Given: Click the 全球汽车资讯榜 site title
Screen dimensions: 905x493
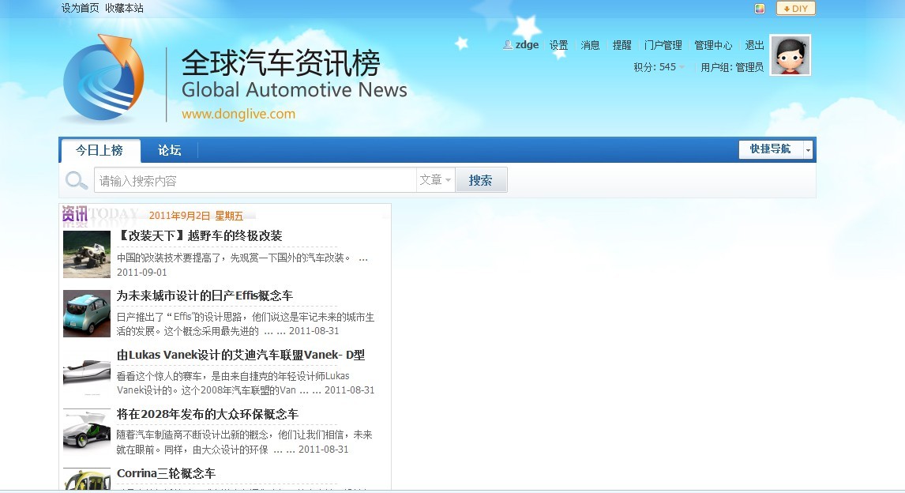Looking at the screenshot, I should tap(281, 62).
